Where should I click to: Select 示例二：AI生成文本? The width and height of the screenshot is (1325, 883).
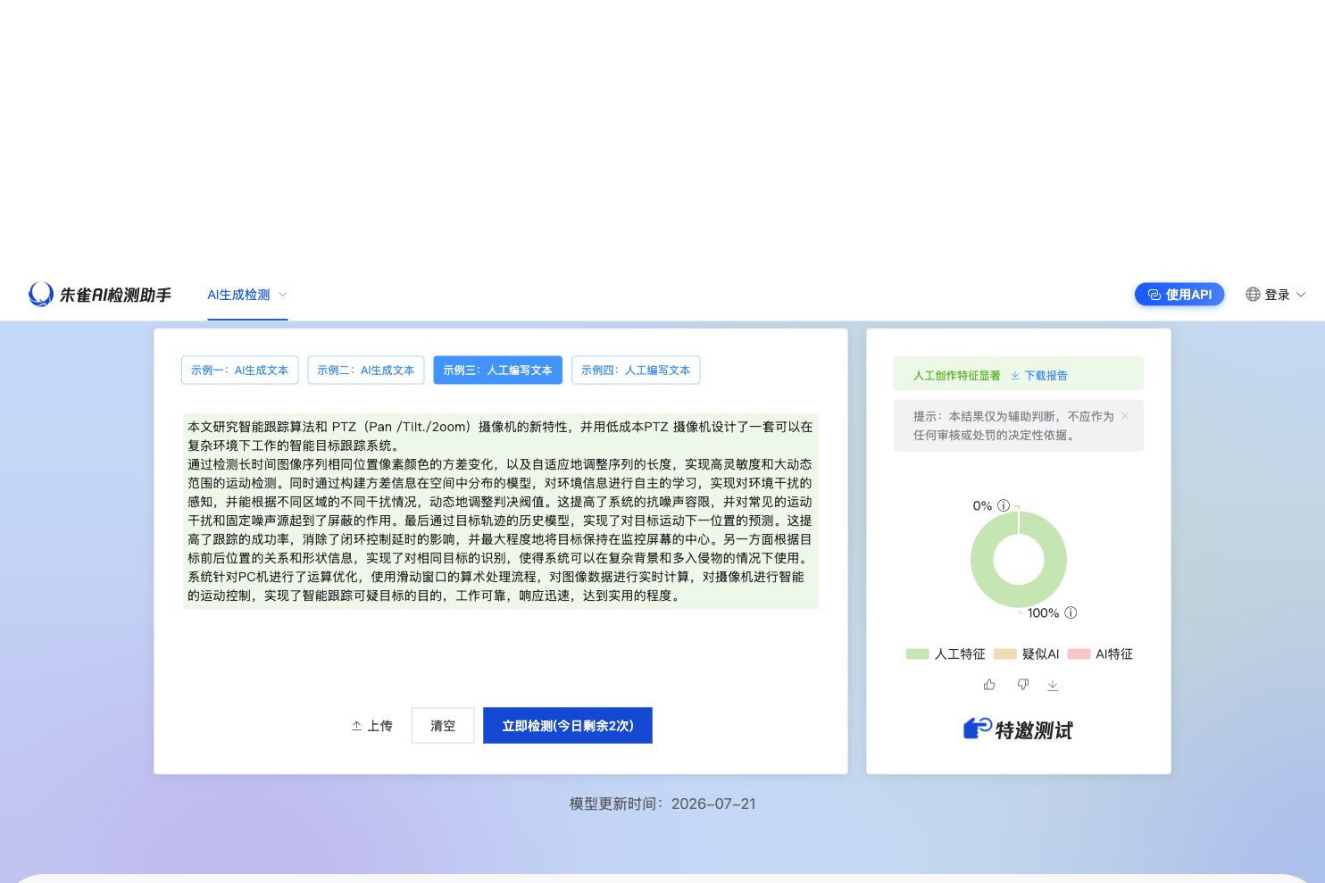(366, 370)
